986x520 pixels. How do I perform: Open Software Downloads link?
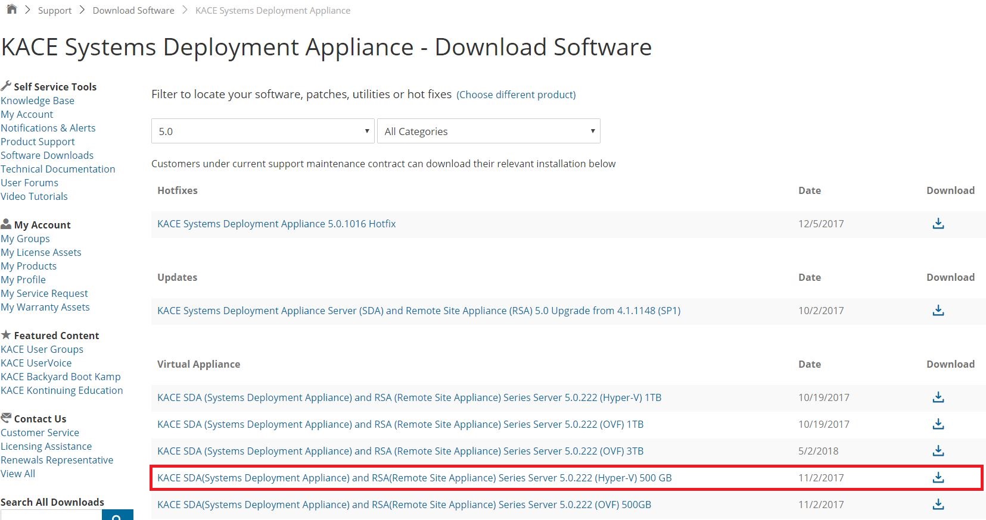pyautogui.click(x=47, y=155)
